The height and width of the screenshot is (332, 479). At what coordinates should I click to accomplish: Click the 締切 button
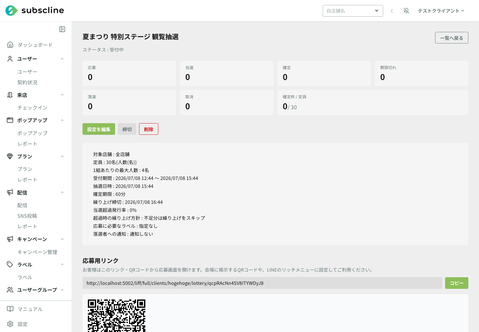tap(127, 129)
